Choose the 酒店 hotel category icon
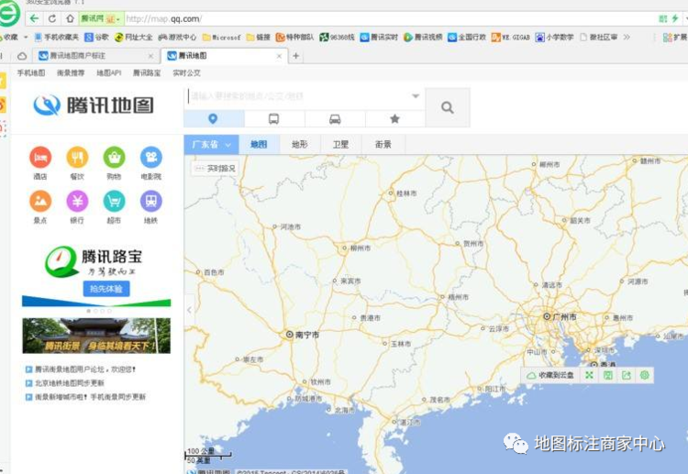 [40, 158]
